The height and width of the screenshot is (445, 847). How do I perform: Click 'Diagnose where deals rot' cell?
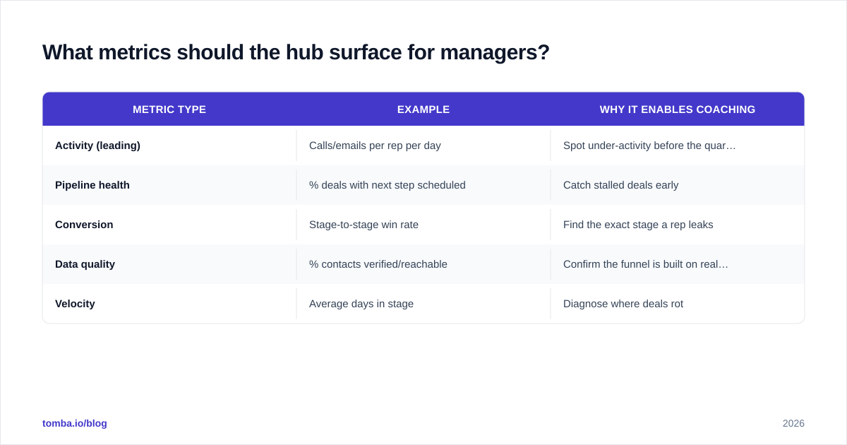pyautogui.click(x=678, y=304)
